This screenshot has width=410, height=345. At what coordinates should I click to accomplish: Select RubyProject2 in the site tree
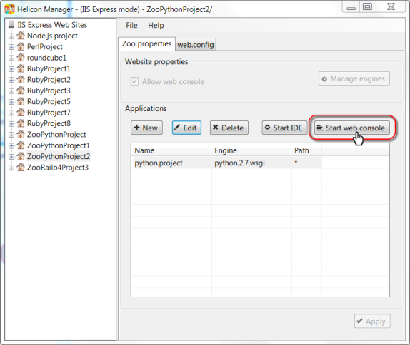coord(49,80)
